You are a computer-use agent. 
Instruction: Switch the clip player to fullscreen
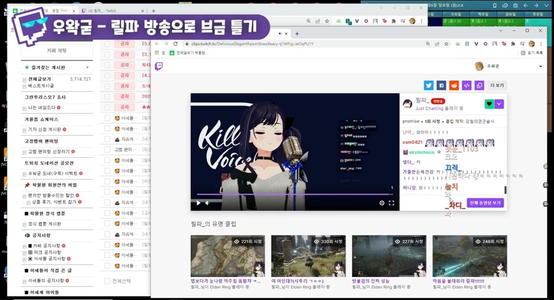(x=391, y=203)
